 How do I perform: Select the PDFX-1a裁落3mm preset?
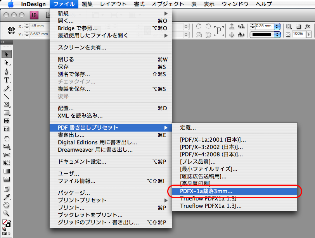tap(234, 191)
